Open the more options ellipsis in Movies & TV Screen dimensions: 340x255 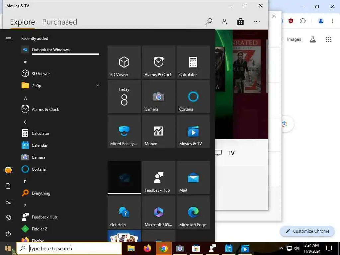tap(257, 22)
